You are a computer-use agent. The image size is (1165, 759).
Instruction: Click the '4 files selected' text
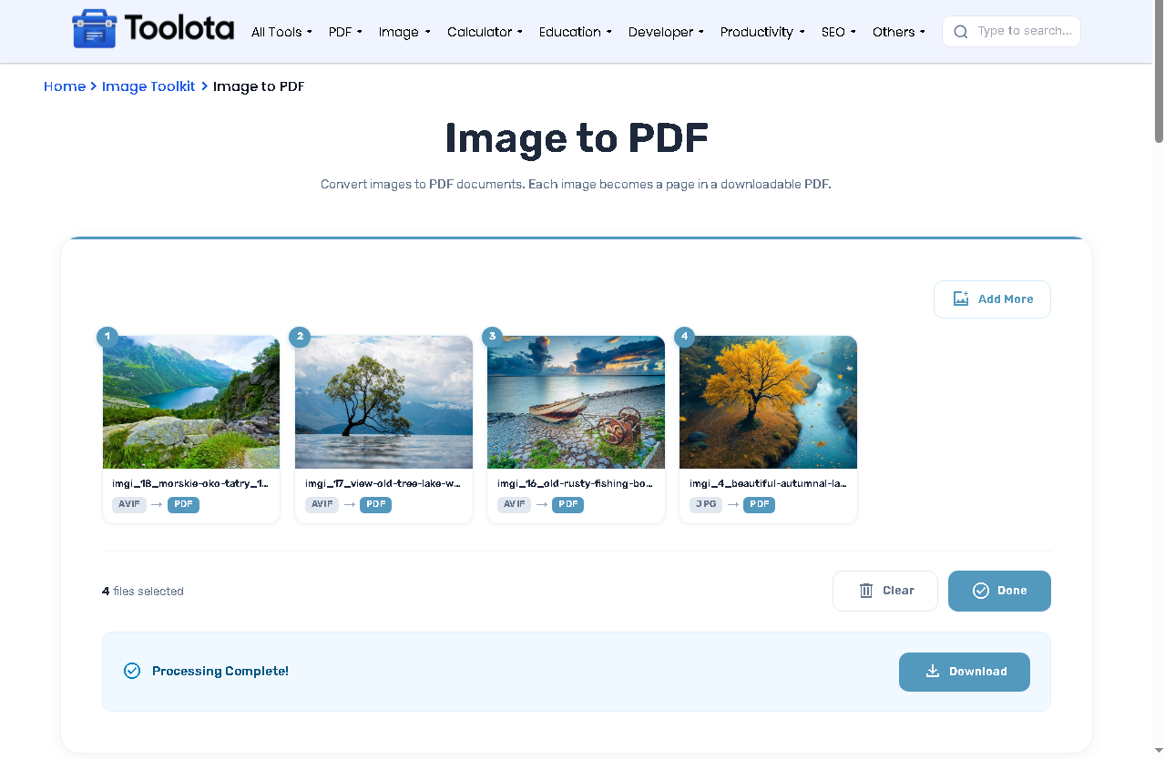coord(143,592)
